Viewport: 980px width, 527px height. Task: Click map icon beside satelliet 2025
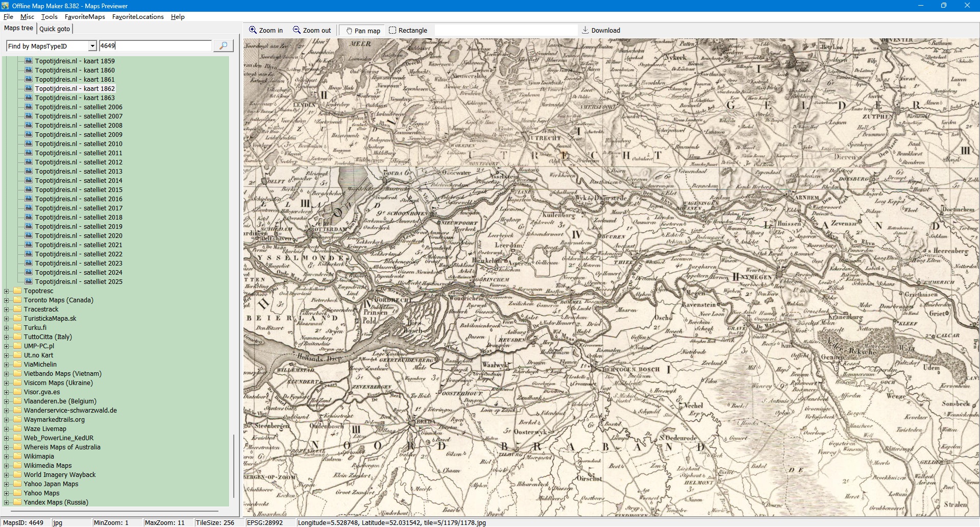tap(29, 281)
